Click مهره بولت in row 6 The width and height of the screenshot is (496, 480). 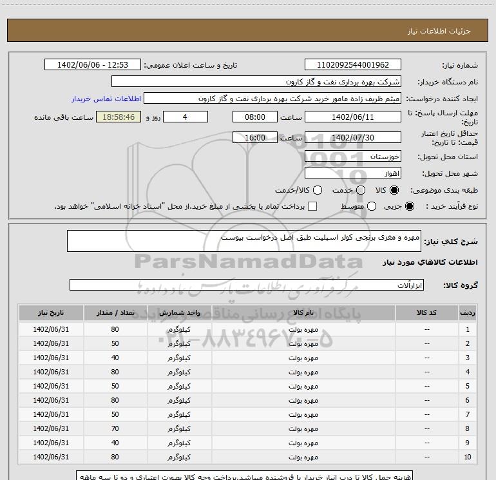pos(303,400)
